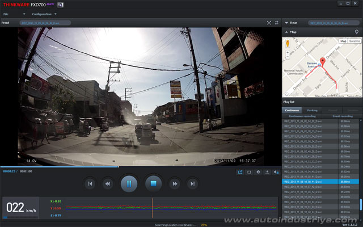
Task: Click the screen capture icon
Action: pos(240,172)
